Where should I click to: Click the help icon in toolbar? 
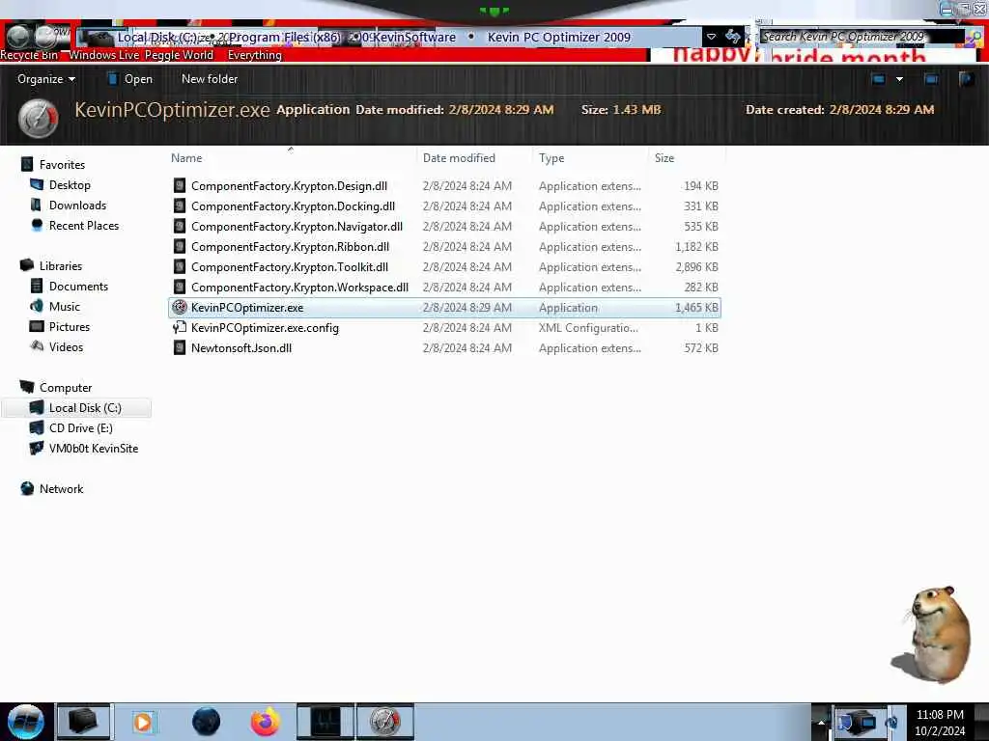point(966,79)
